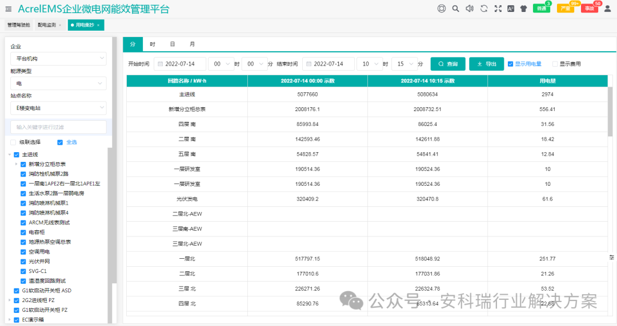Open the end hour 10 dropdown
The width and height of the screenshot is (617, 326).
(x=370, y=64)
